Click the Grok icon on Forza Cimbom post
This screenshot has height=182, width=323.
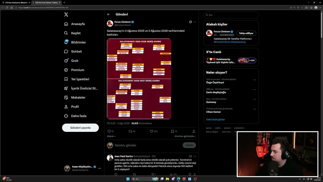tap(191, 22)
